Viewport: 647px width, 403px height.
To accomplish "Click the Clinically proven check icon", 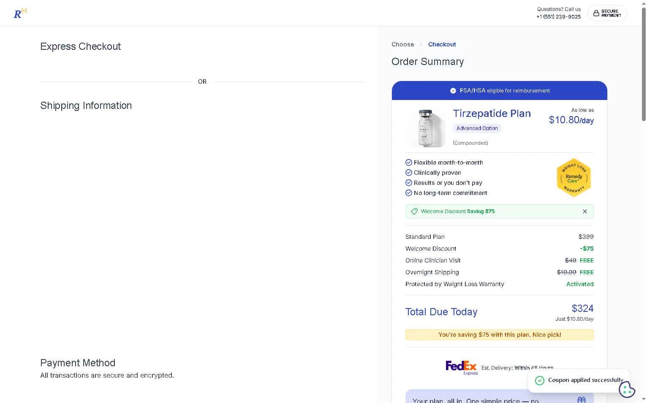I will tap(408, 173).
